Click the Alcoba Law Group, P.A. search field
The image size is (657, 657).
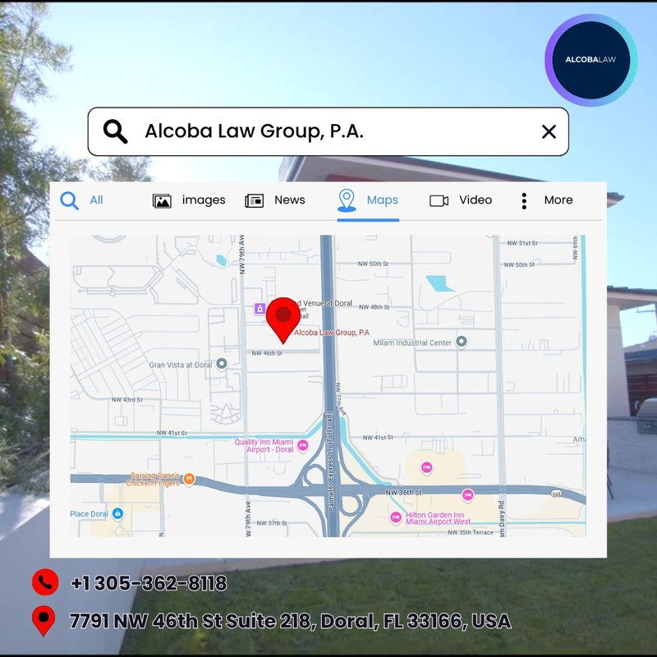[328, 131]
